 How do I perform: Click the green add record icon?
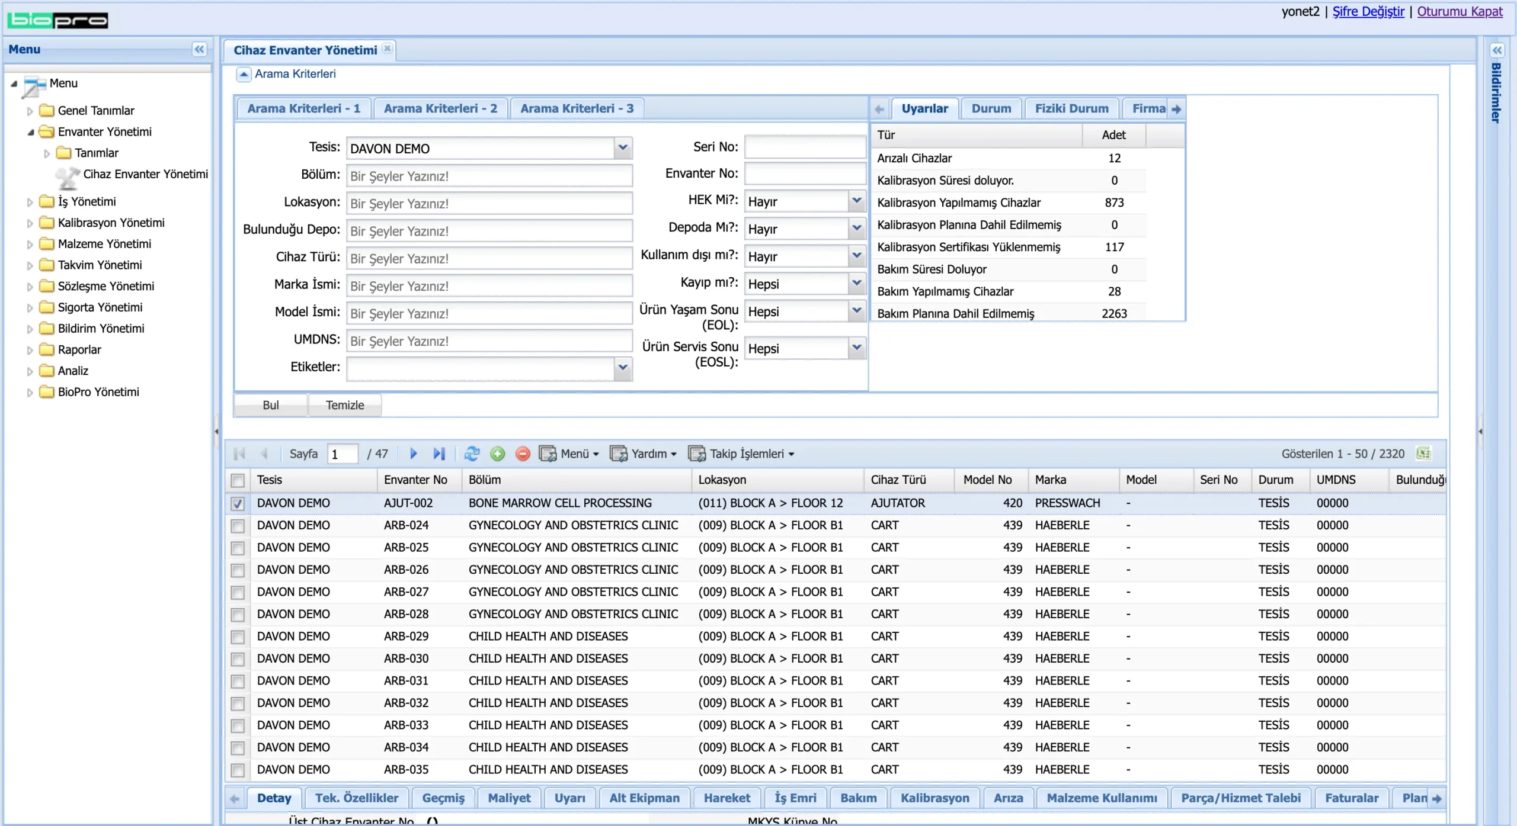[497, 454]
